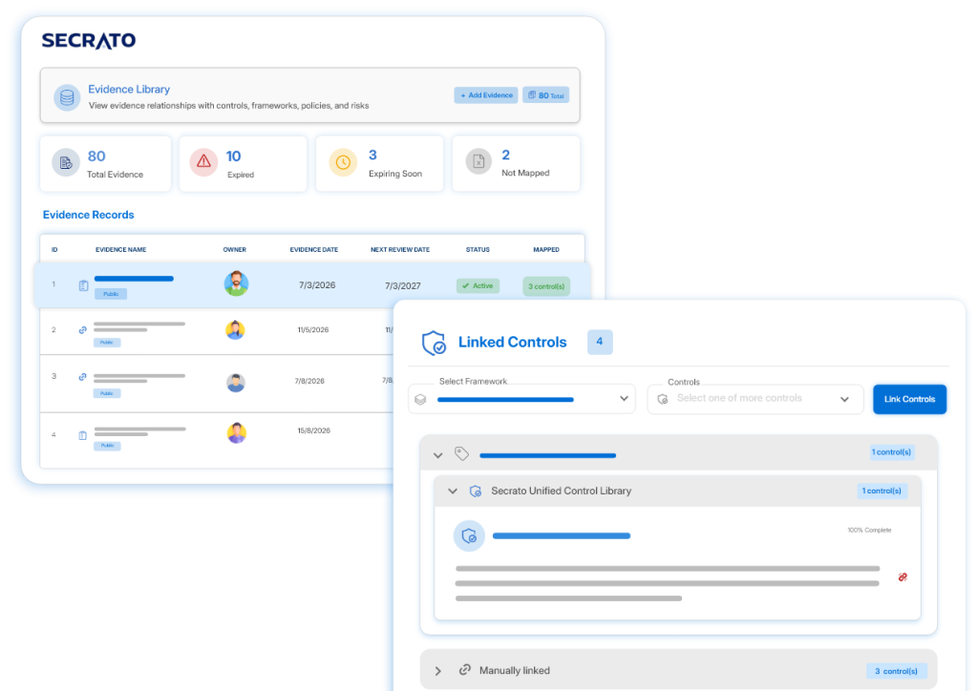978x691 pixels.
Task: Click the clipboard icon in evidence row 4
Action: (x=83, y=435)
